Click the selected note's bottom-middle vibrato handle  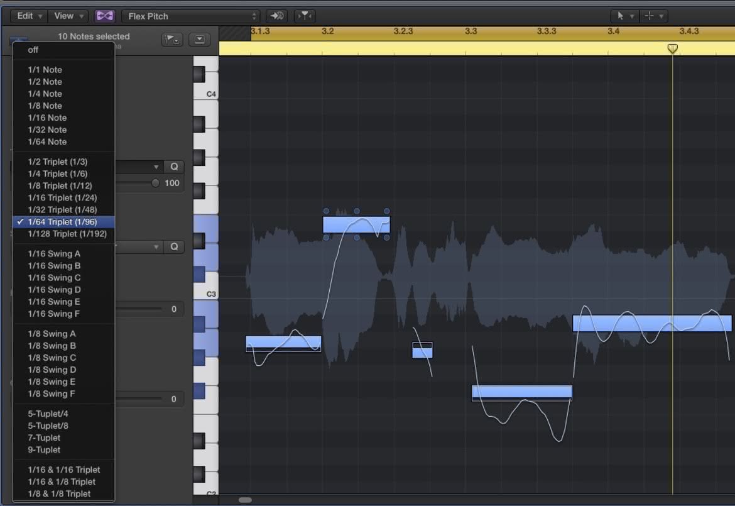pos(357,238)
